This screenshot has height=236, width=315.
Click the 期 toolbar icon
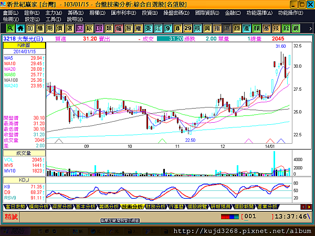pos(50,28)
